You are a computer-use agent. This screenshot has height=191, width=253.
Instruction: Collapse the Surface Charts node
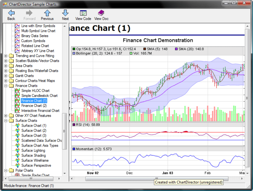tap(6, 121)
